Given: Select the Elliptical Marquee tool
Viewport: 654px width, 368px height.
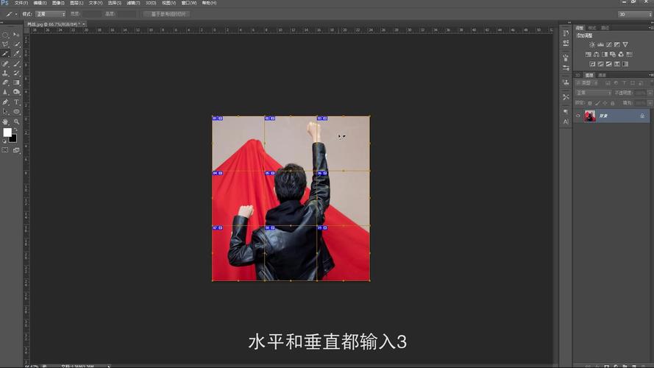Looking at the screenshot, I should (x=5, y=35).
